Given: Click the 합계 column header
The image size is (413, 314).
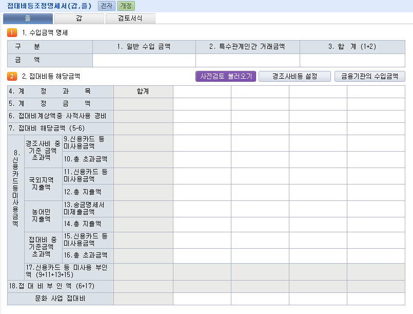Looking at the screenshot, I should (x=143, y=91).
